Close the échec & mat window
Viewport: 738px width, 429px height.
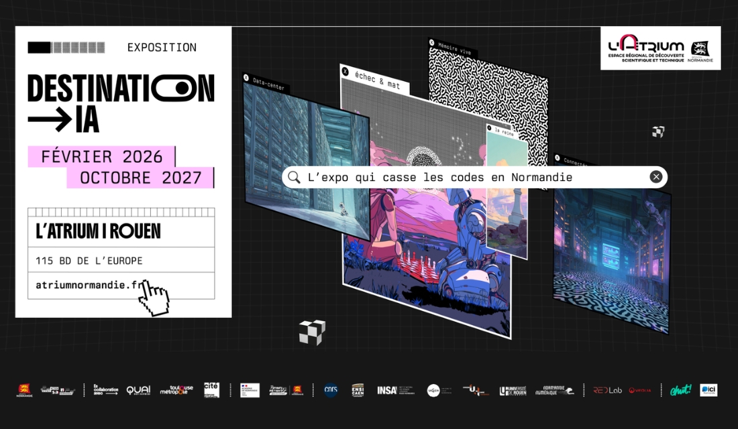345,71
